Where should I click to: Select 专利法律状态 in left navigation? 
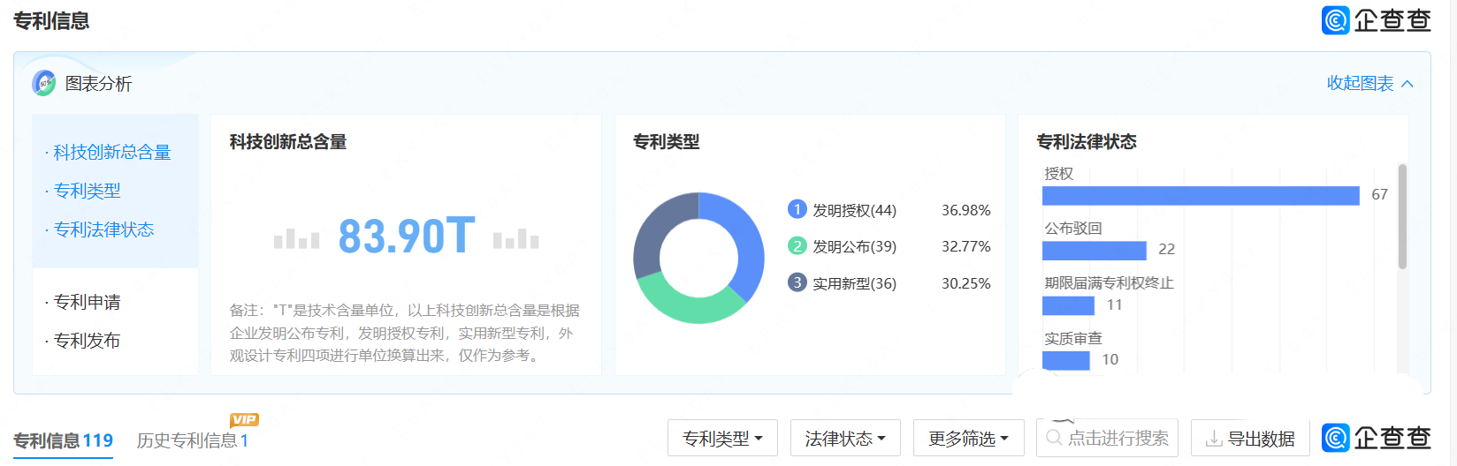click(103, 229)
